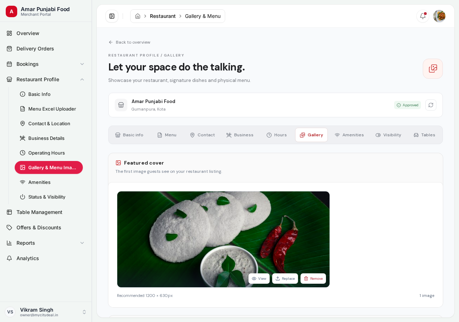The height and width of the screenshot is (322, 459).
Task: Open Delivery Orders in the sidebar
Action: coord(46,49)
